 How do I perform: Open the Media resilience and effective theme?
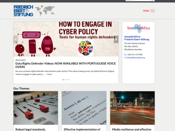pyautogui.click(x=132, y=129)
